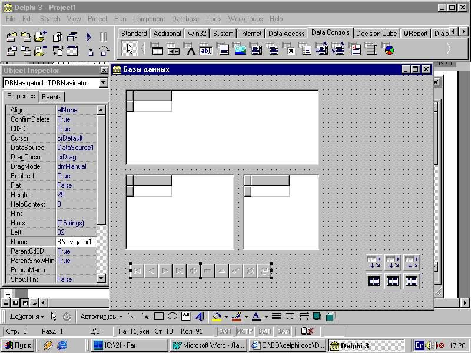The height and width of the screenshot is (353, 471).
Task: Select the Hints (TStrings) property value
Action: tap(76, 223)
